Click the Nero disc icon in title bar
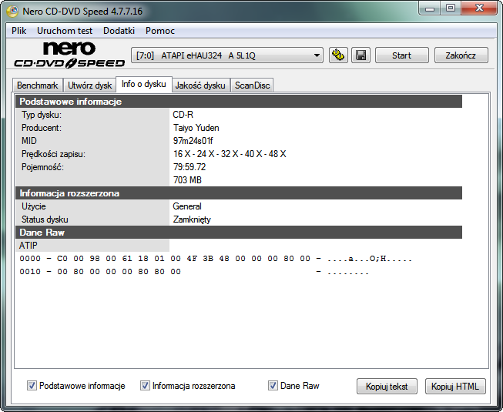This screenshot has height=412, width=503. coord(12,12)
